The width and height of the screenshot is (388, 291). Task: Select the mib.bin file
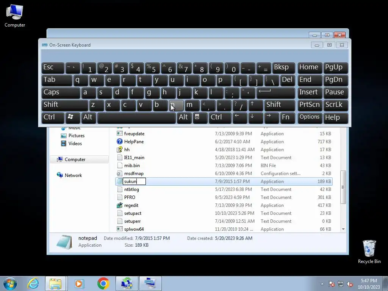pyautogui.click(x=132, y=166)
